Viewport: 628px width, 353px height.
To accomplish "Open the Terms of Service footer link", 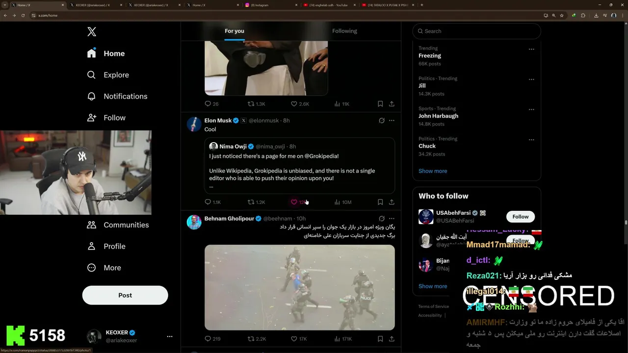I will point(433,306).
